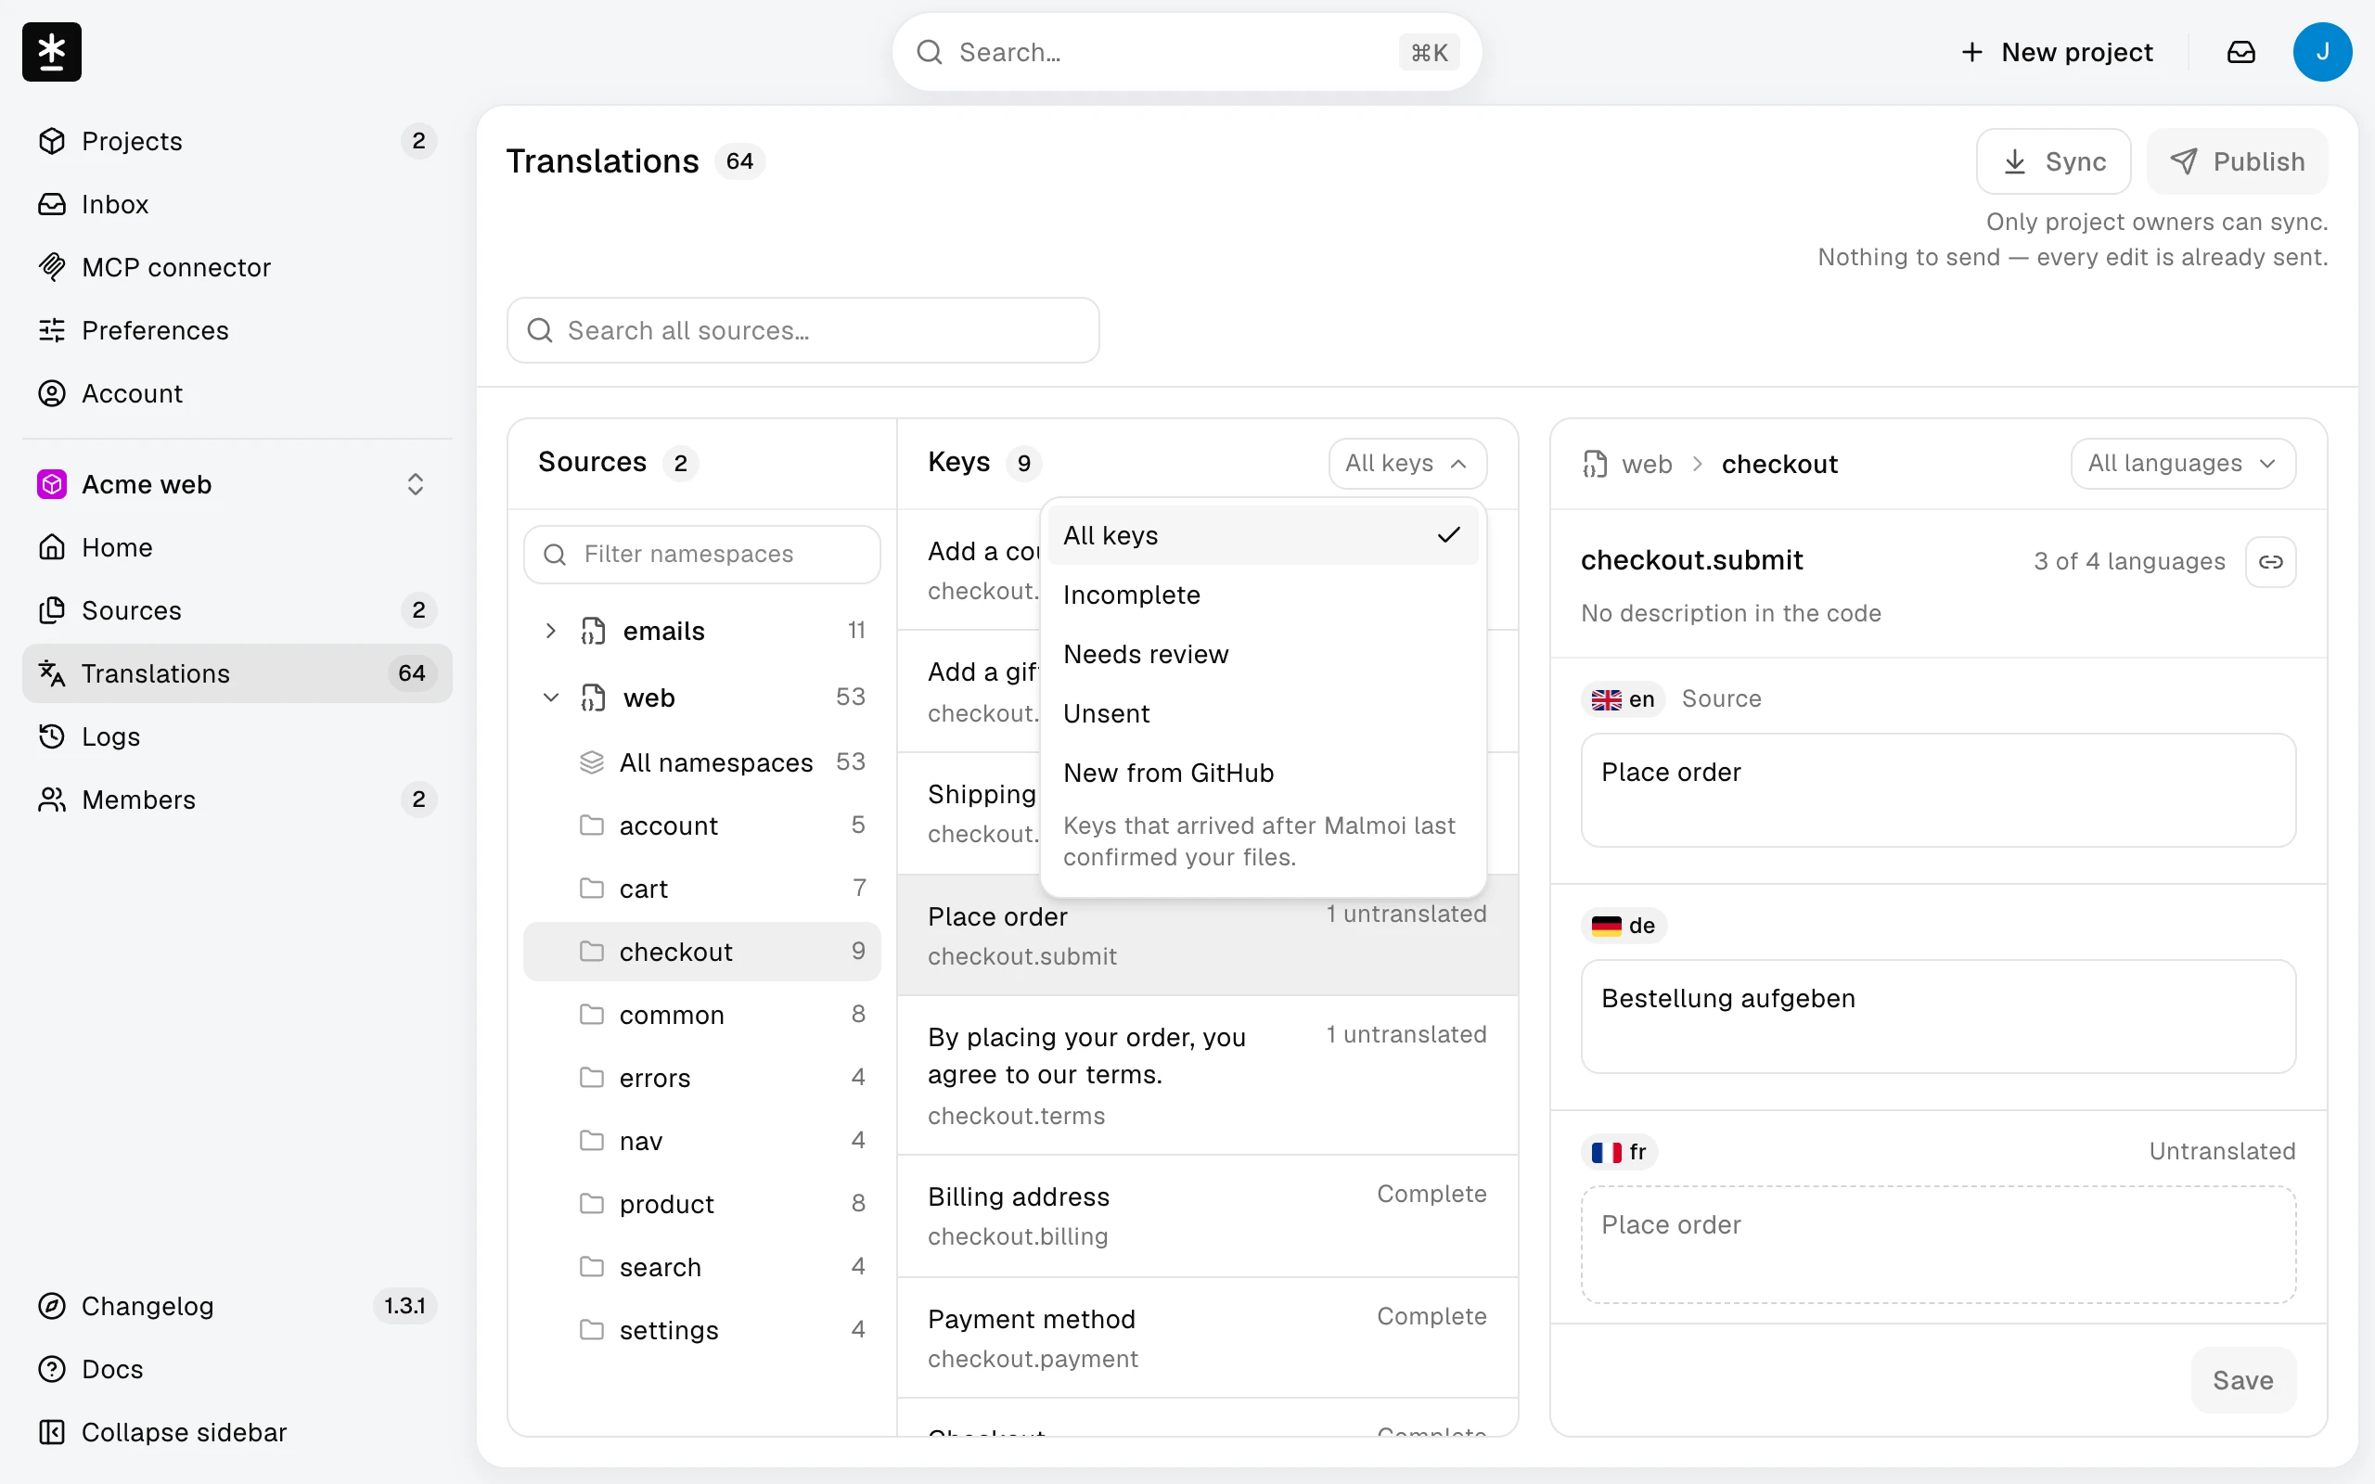Viewport: 2375px width, 1484px height.
Task: Click New project button
Action: point(2055,52)
